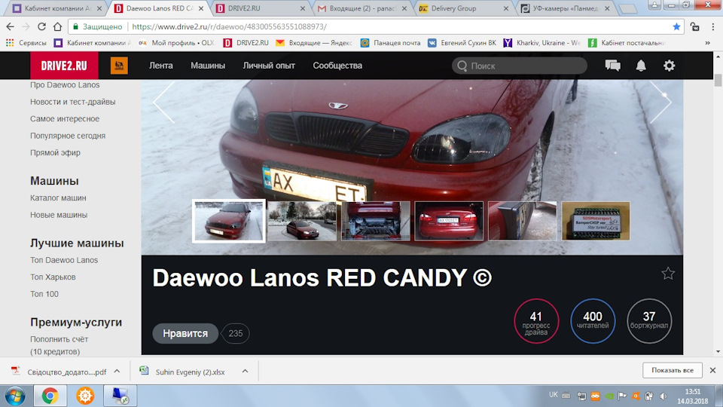Reload the page with the refresh icon

[x=41, y=27]
